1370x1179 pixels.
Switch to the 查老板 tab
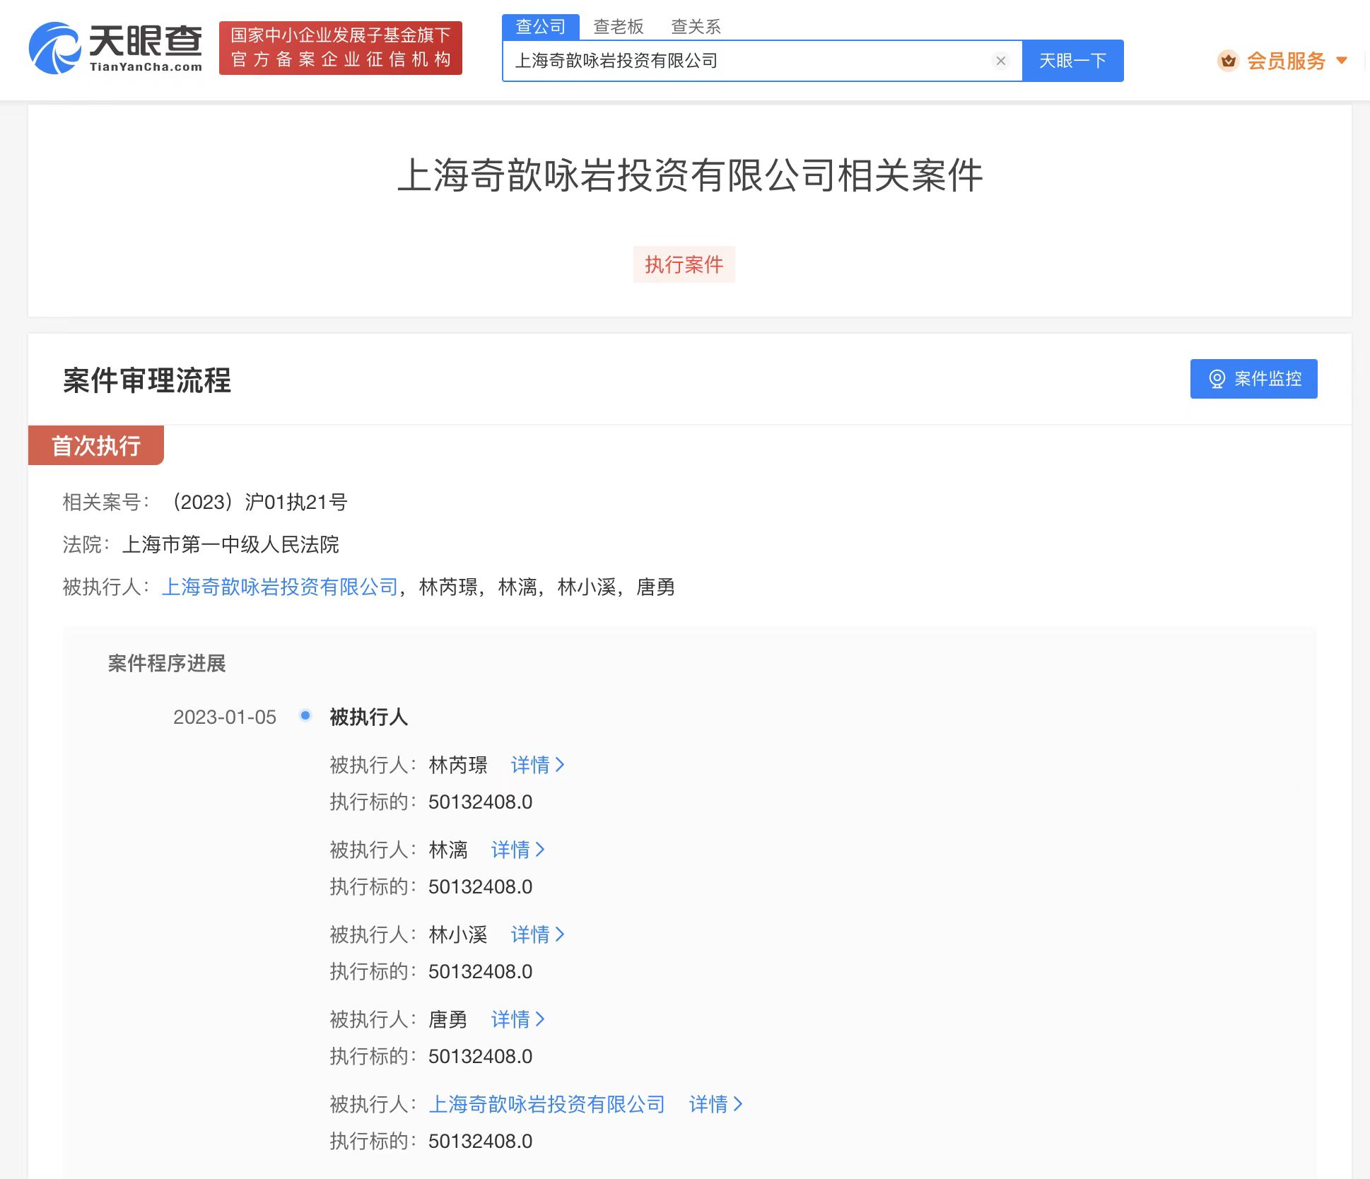click(x=619, y=27)
